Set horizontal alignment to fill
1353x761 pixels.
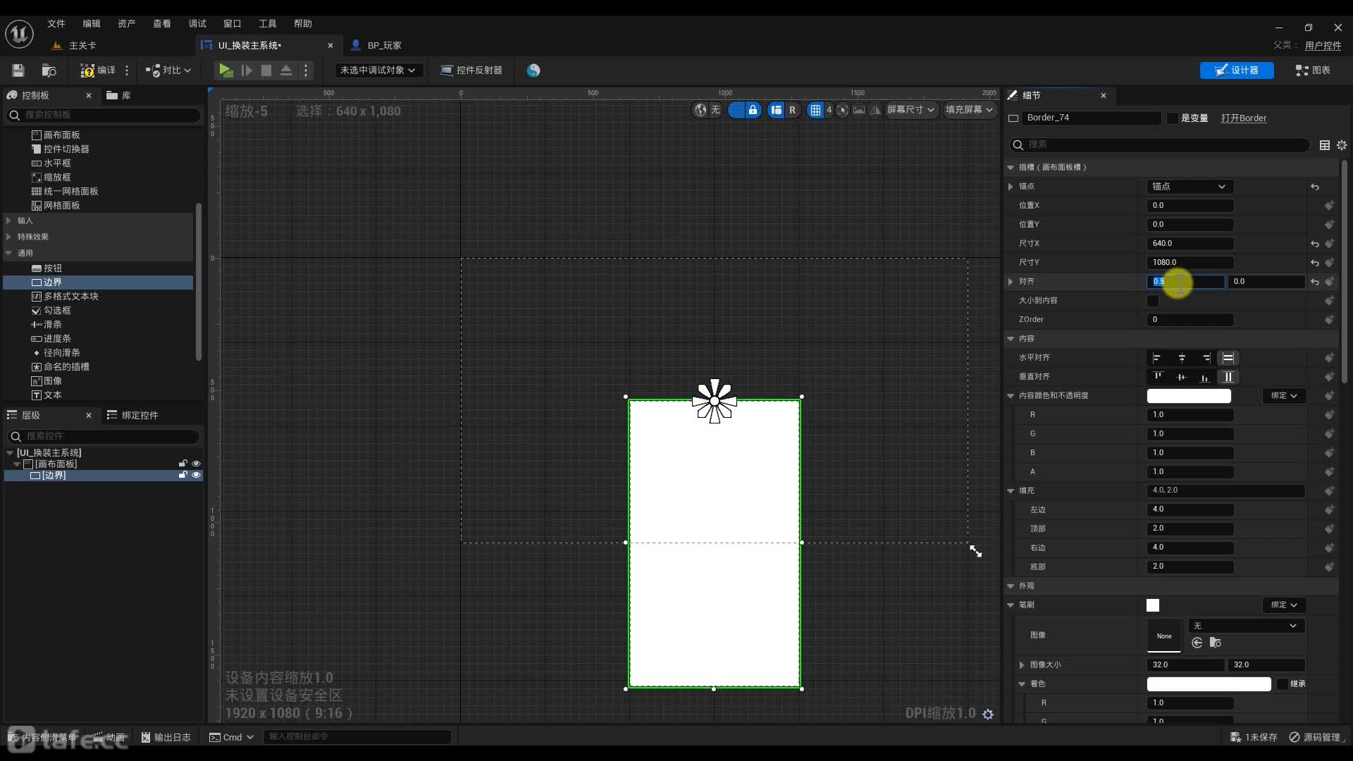(x=1228, y=358)
